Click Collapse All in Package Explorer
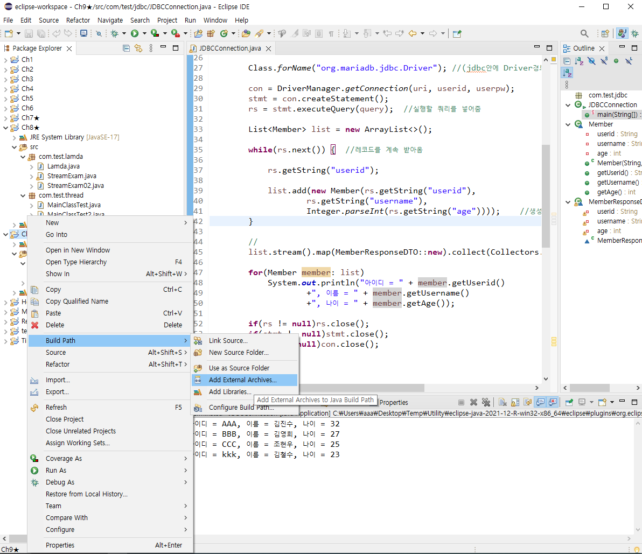Screen dimensions: 642x554 (x=127, y=48)
